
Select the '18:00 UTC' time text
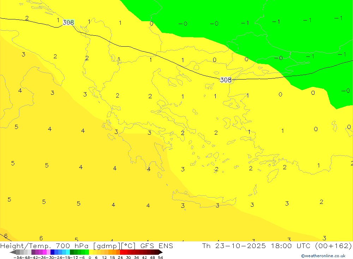(x=291, y=246)
